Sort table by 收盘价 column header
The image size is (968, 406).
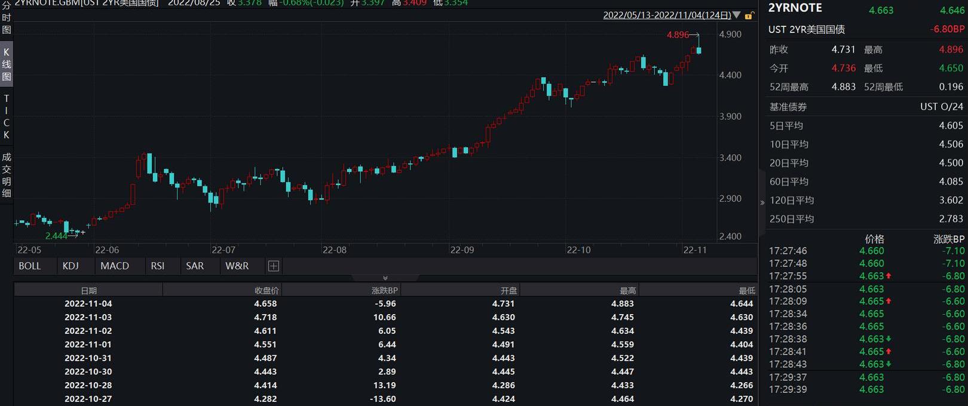(x=266, y=291)
